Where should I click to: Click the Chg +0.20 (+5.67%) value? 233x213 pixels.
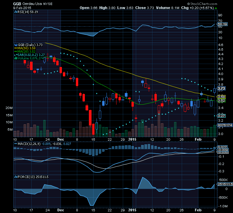coord(197,8)
